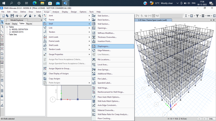
Task: Open the Design menu
Action: tap(74, 12)
